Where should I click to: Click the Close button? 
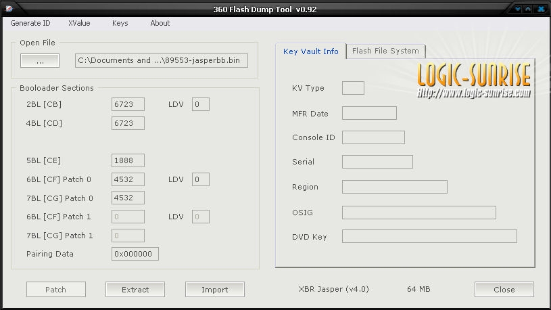click(x=504, y=289)
